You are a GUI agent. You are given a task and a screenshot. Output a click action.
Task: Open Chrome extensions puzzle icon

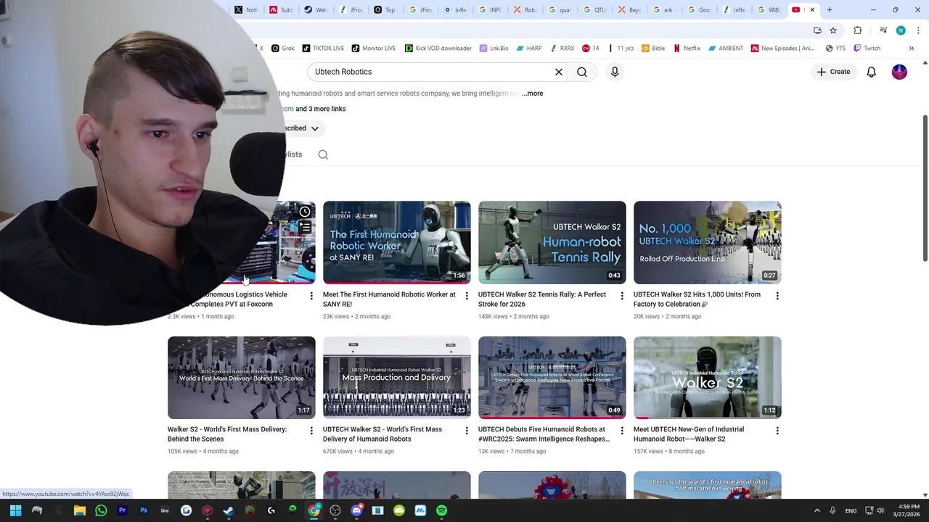tap(858, 30)
